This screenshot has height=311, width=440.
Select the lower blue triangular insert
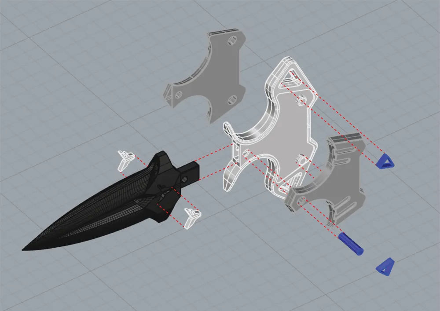386,267
